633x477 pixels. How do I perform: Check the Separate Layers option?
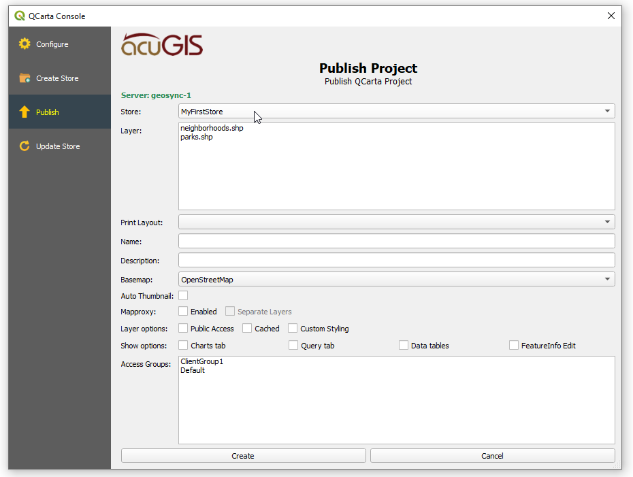[x=230, y=311]
